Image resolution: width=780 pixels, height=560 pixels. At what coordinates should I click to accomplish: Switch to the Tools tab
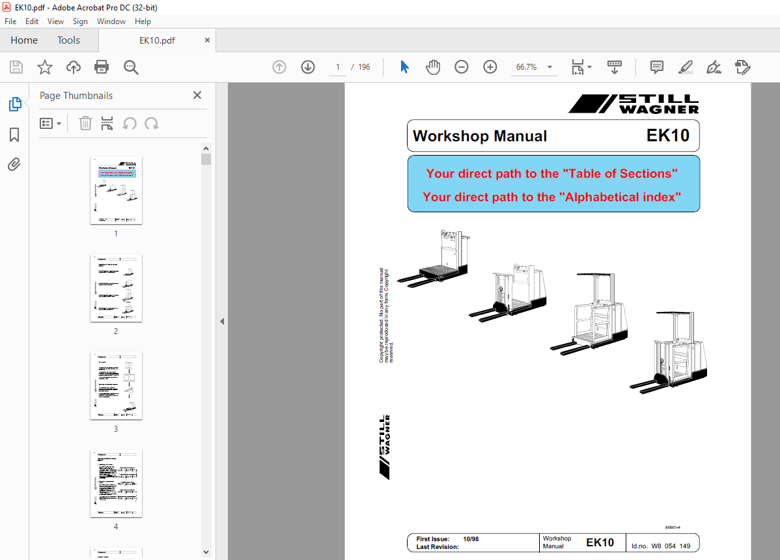pyautogui.click(x=68, y=40)
